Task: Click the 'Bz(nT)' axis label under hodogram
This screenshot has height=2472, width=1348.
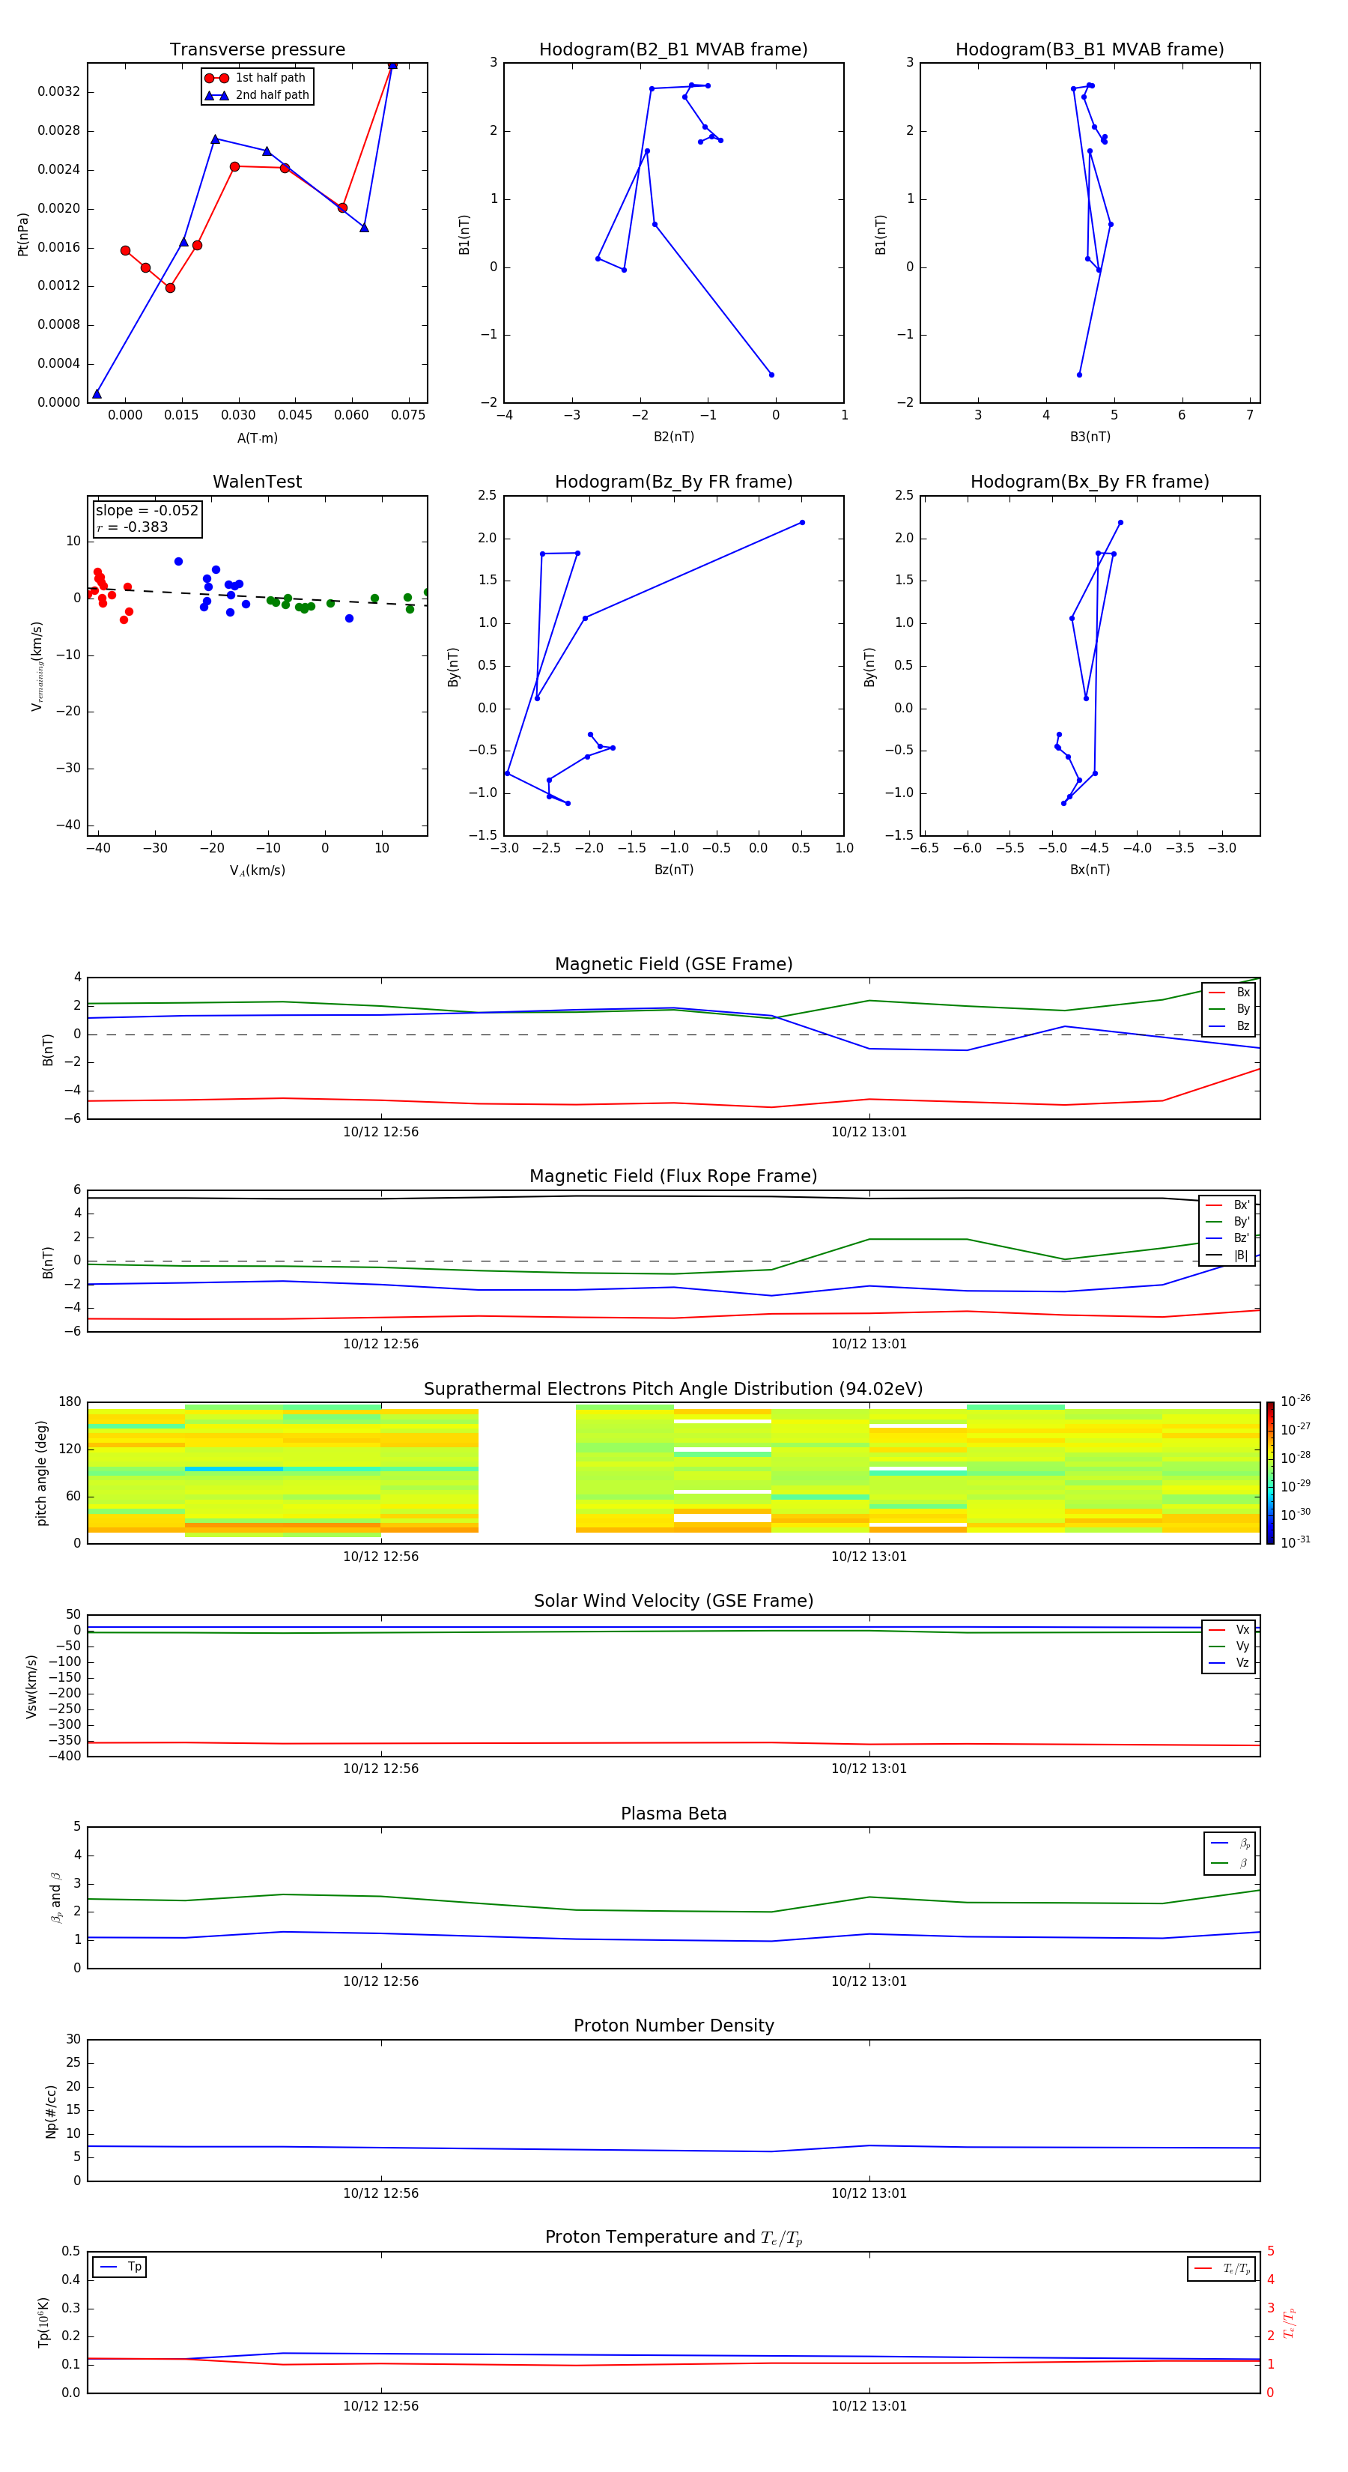Action: [x=673, y=870]
